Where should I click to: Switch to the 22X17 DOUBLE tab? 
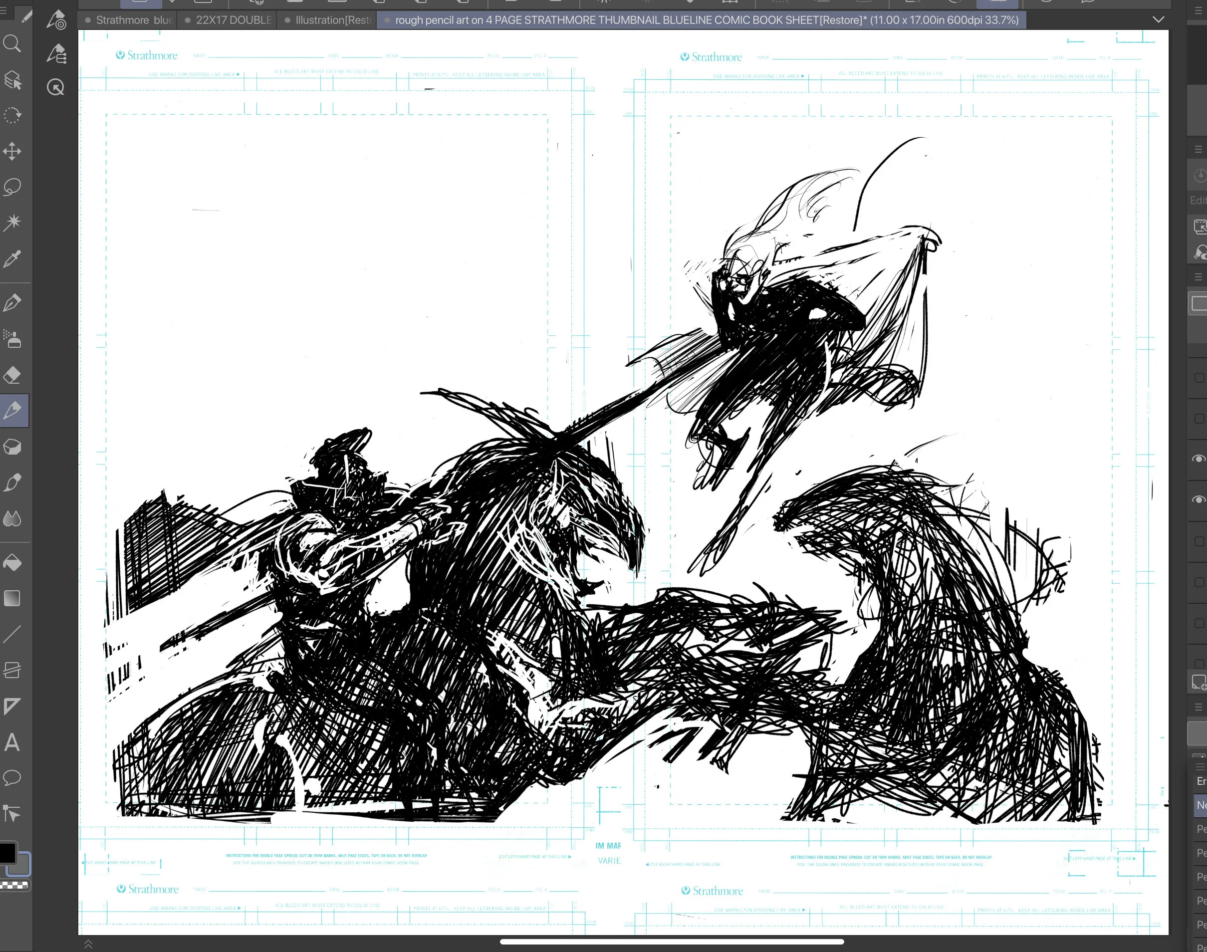click(233, 20)
